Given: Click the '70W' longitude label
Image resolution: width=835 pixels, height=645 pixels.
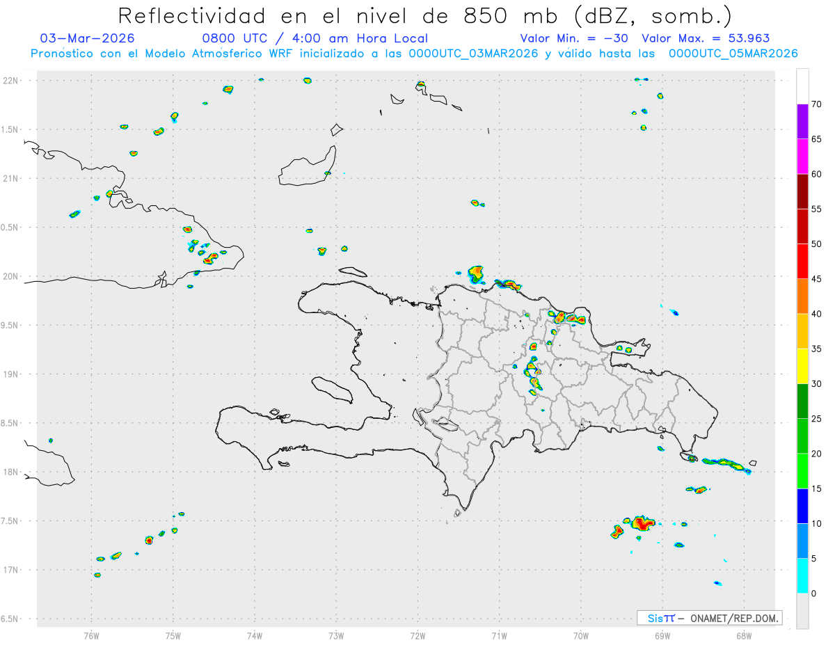Looking at the screenshot, I should click(x=581, y=635).
